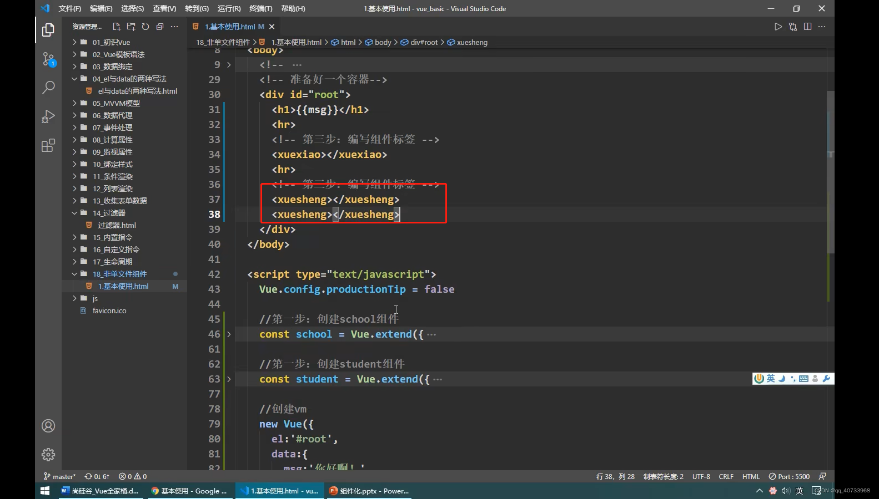Viewport: 879px width, 499px height.
Task: Click the xuesheng breadcrumb item
Action: click(468, 42)
